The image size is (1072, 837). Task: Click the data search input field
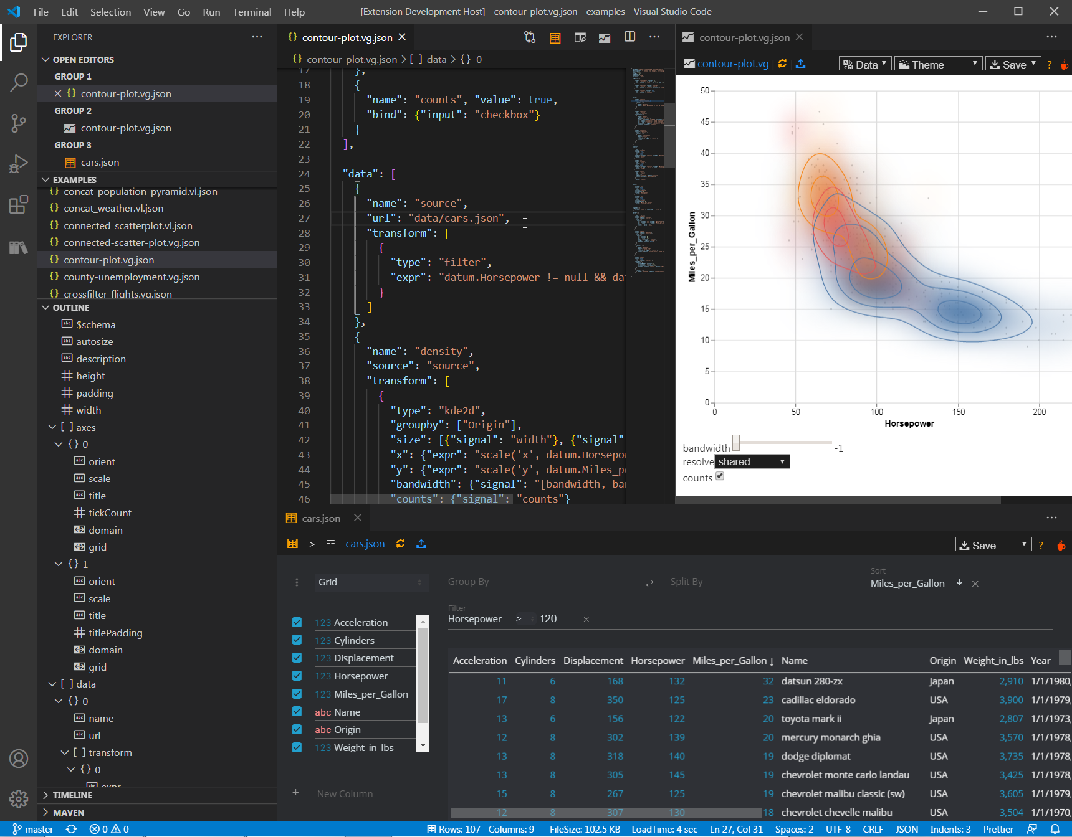pos(511,545)
